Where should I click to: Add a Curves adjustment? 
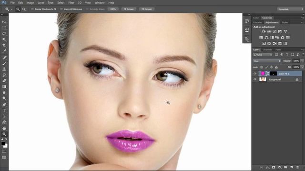tap(274, 31)
